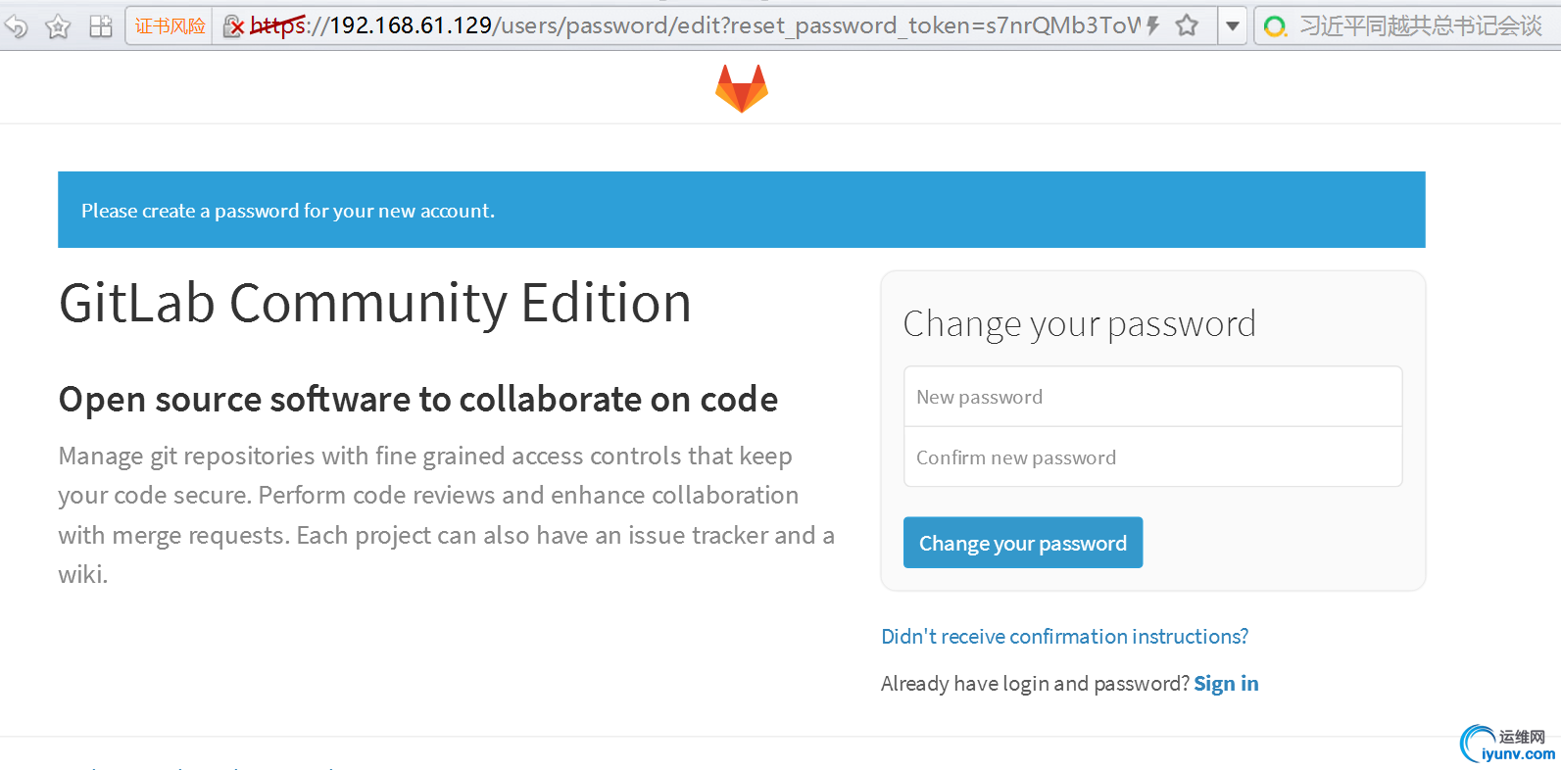Click the blue create password notice banner
The image size is (1561, 770).
[741, 210]
